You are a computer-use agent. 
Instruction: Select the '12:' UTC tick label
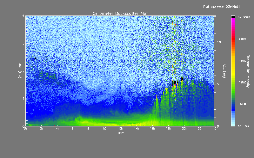click(x=121, y=129)
